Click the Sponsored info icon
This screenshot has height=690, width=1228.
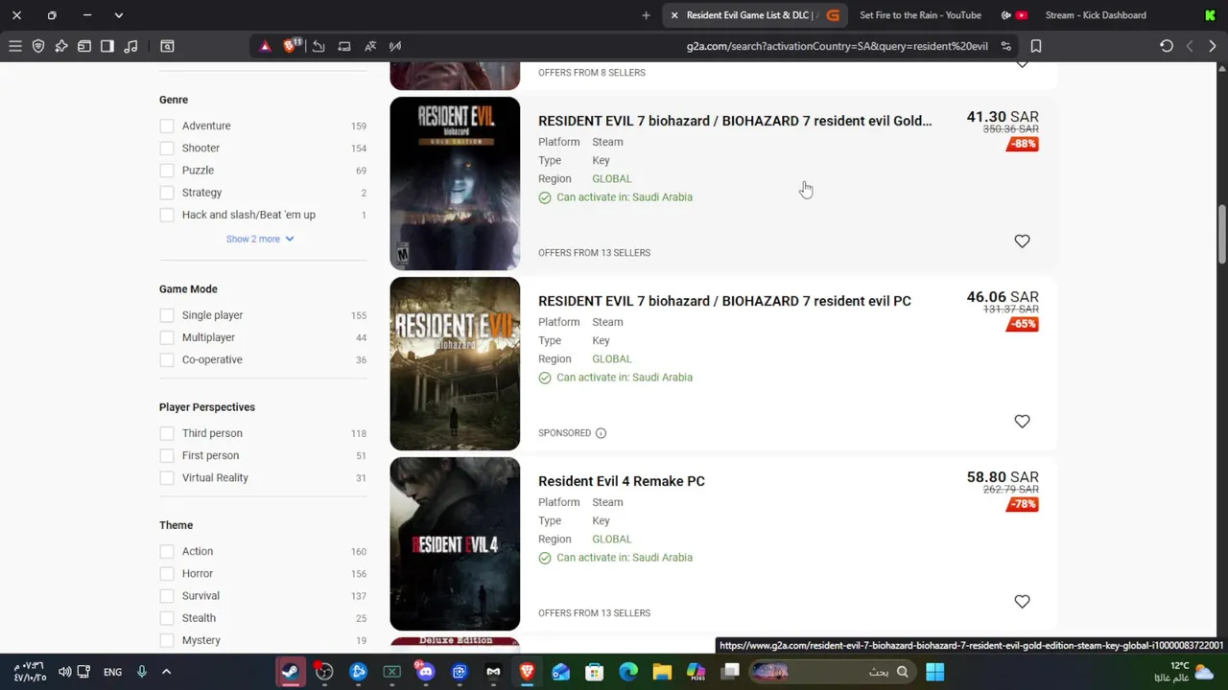click(601, 433)
